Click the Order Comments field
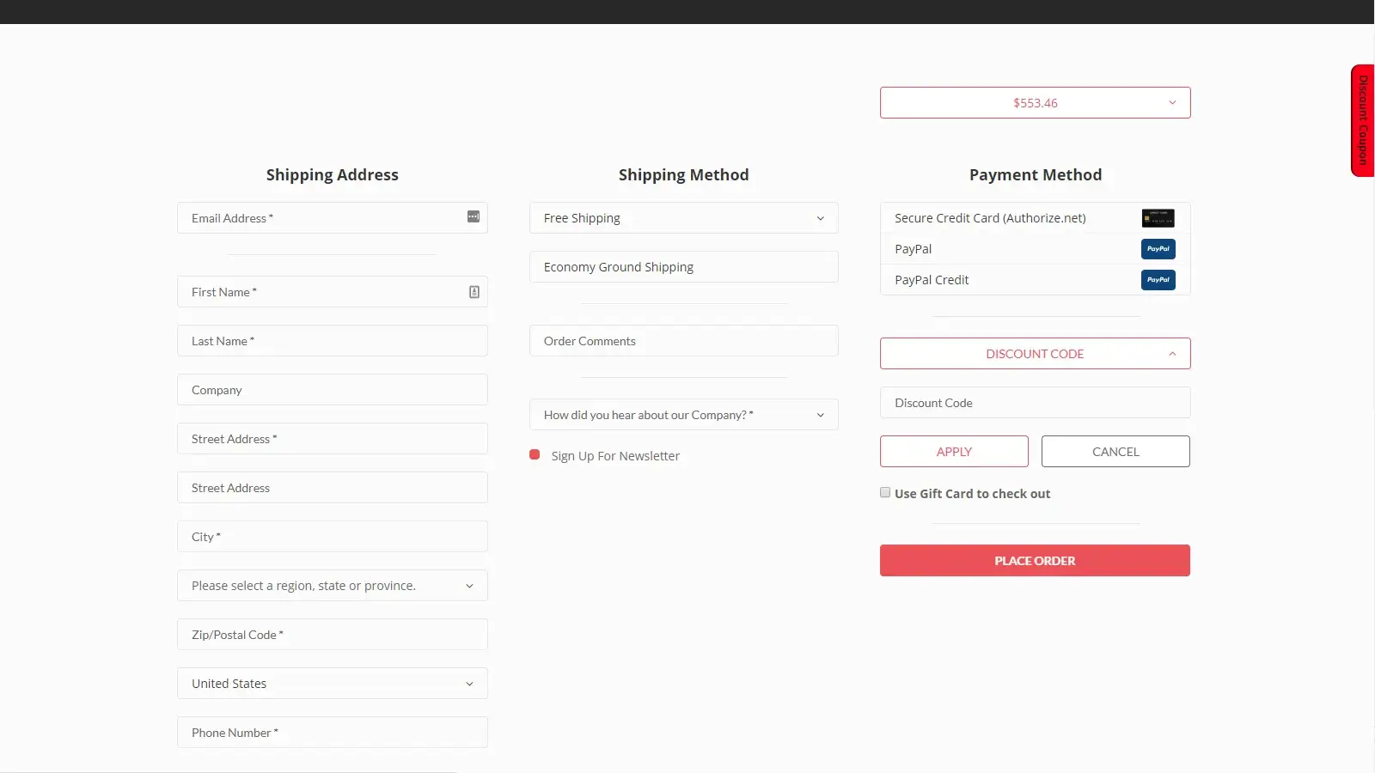The height and width of the screenshot is (773, 1375). pos(683,340)
